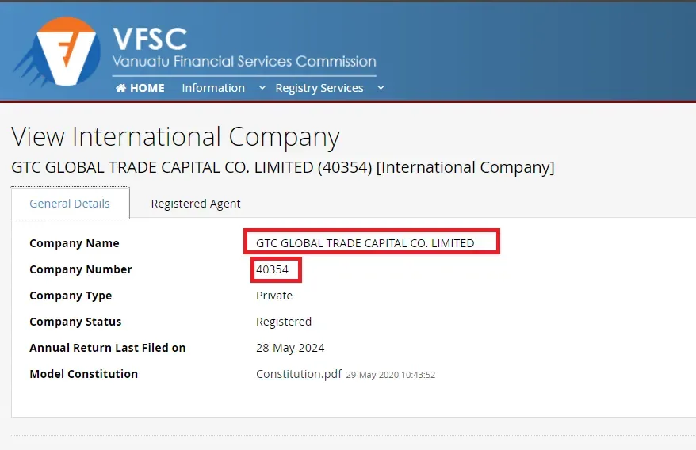
Task: Click the company subtitle with [International Company]
Action: [283, 167]
